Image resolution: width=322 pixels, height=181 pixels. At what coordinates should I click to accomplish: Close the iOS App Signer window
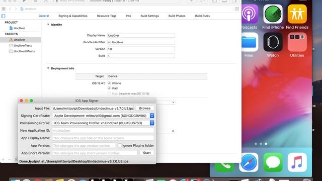pos(21,101)
